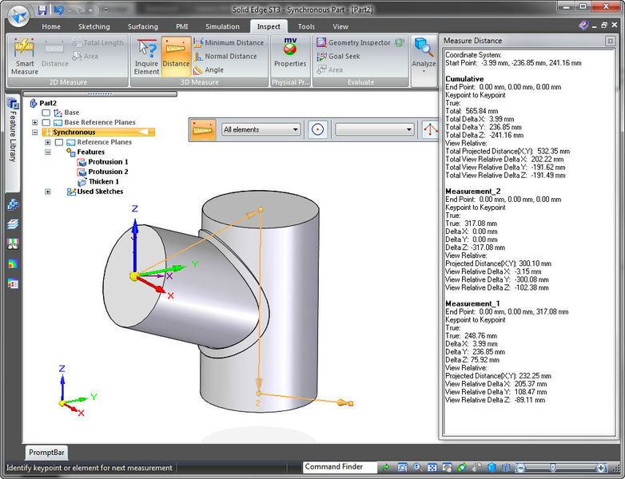Toggle the Reference Planes checkbox under Synchronous
This screenshot has height=479, width=625.
click(59, 142)
